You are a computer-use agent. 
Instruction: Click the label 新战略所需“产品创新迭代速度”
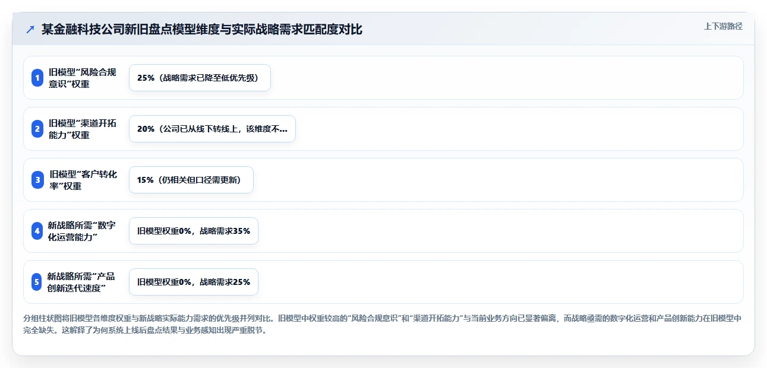[82, 282]
